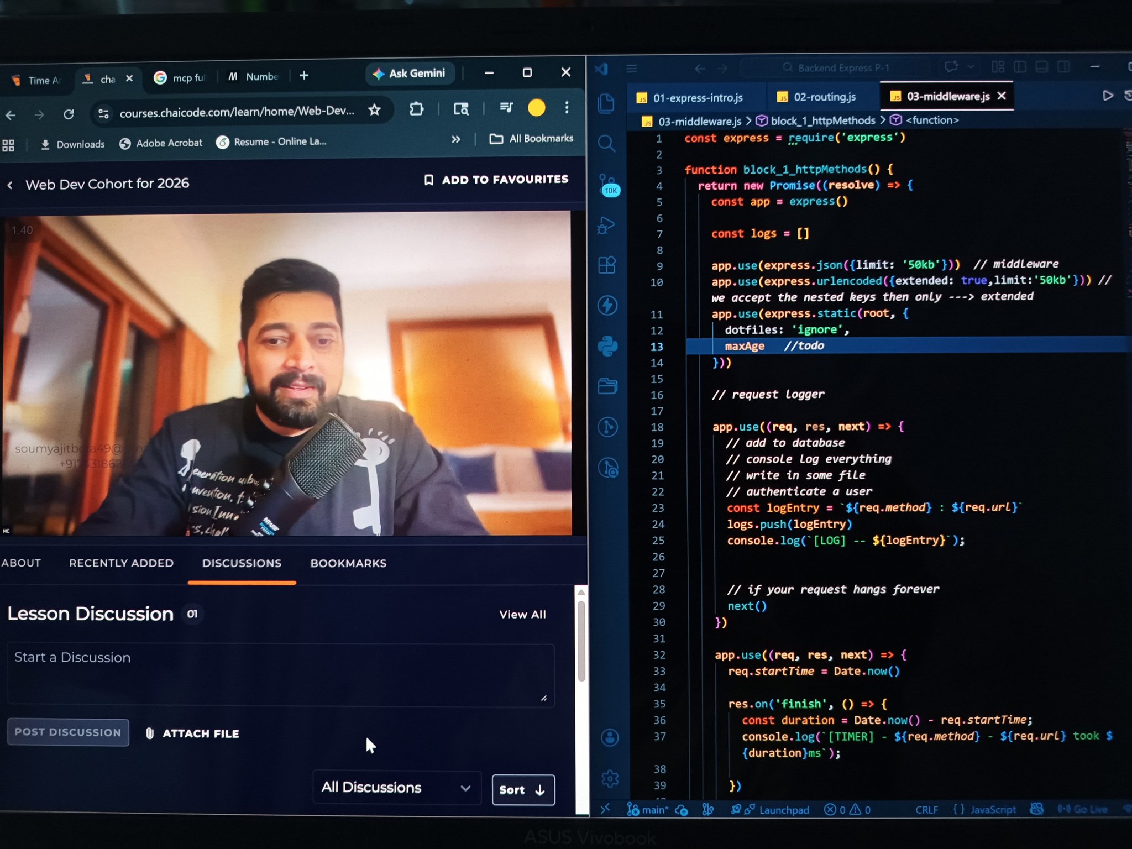Open the Python sidebar icon

(x=607, y=346)
